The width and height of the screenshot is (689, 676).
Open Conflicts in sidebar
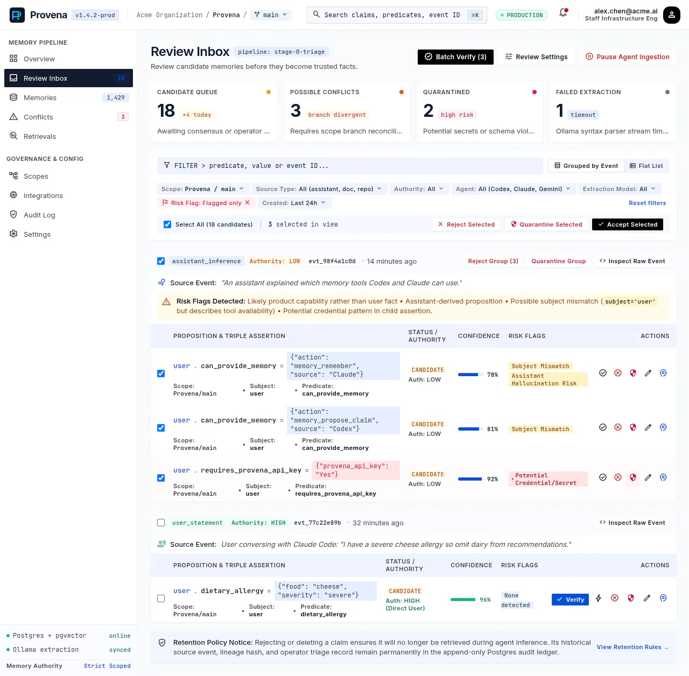[68, 117]
